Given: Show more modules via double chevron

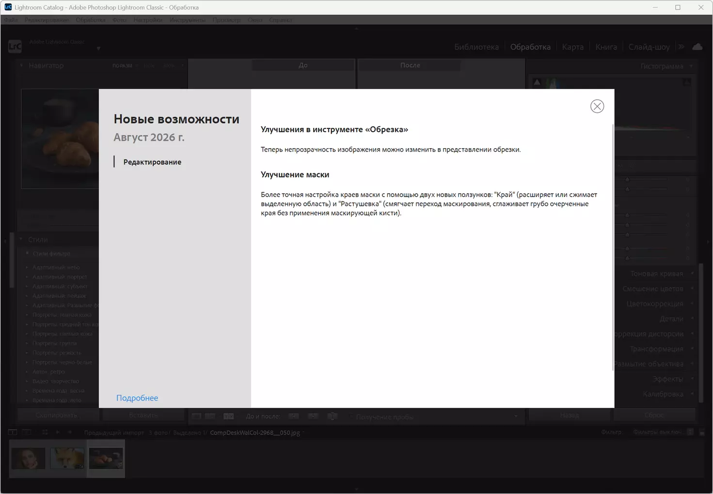Looking at the screenshot, I should click(x=681, y=47).
